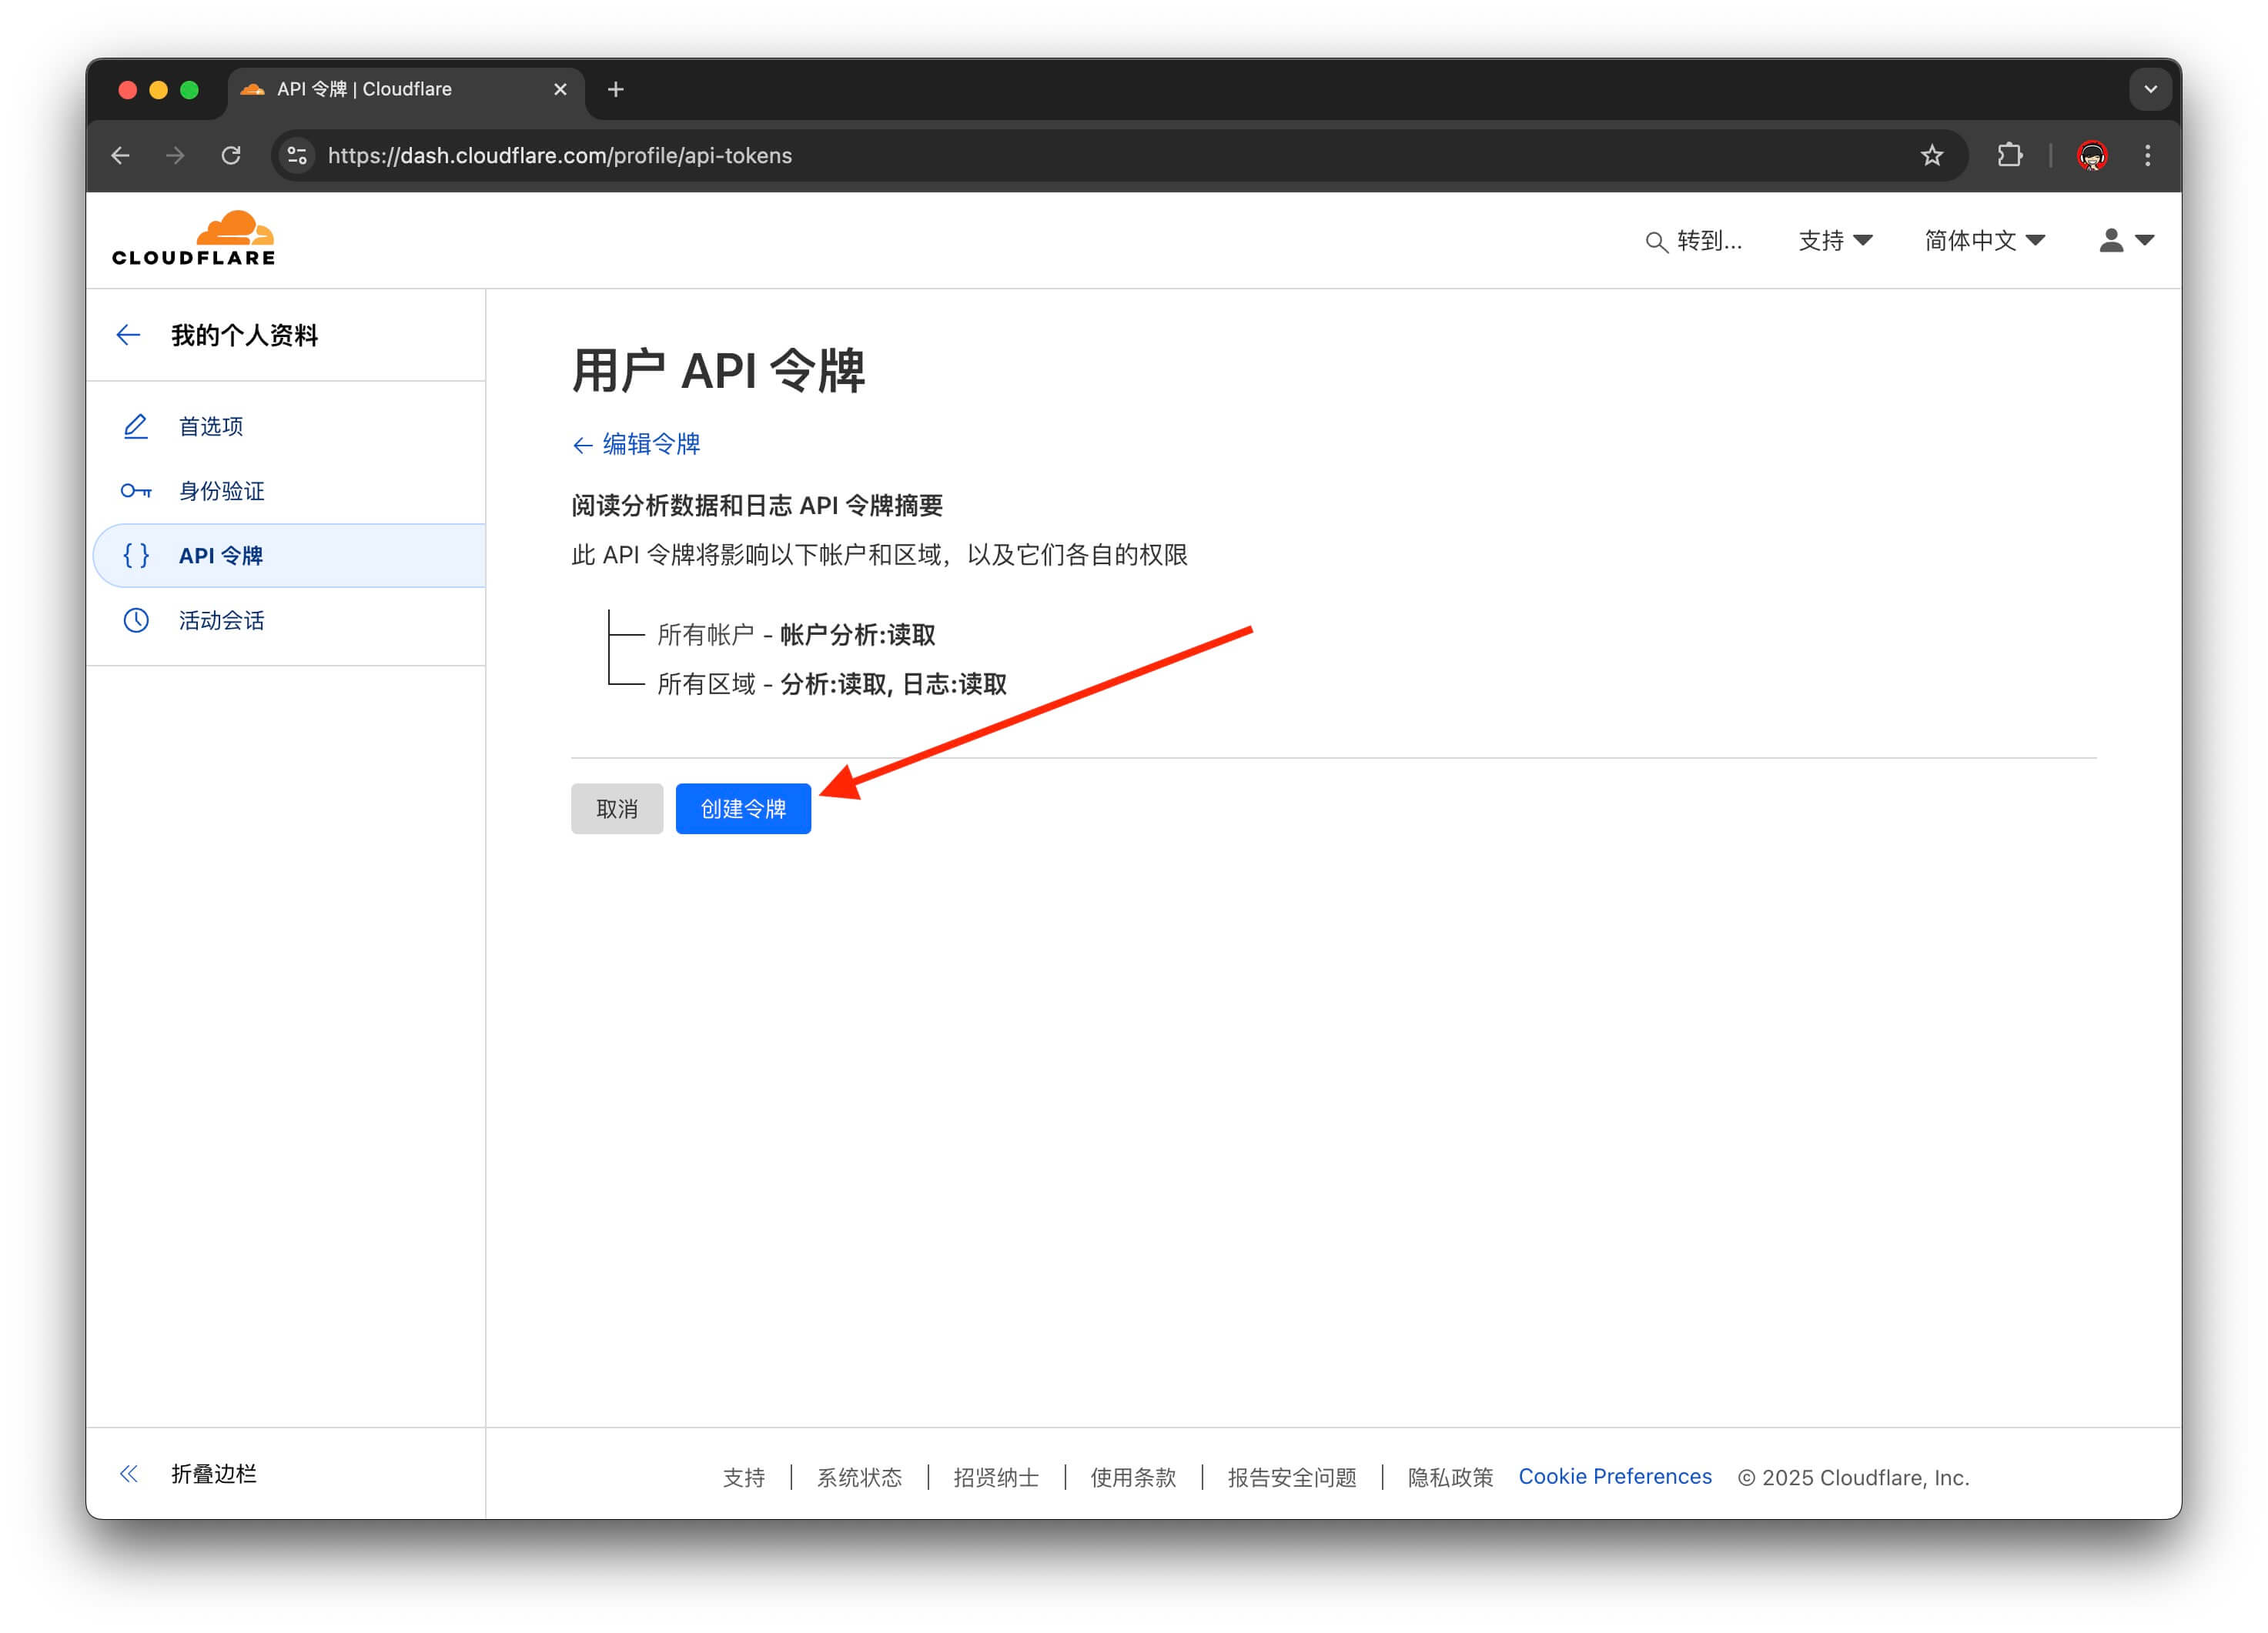This screenshot has width=2268, height=1633.
Task: Open the browser extensions puzzle icon
Action: coord(2010,156)
